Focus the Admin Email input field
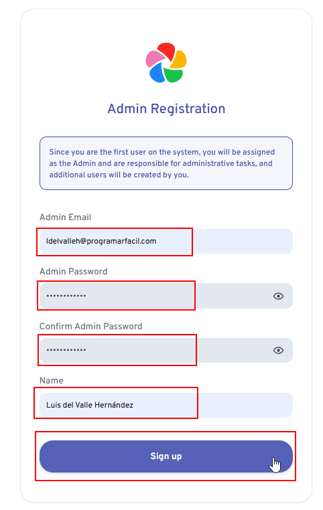 click(166, 242)
